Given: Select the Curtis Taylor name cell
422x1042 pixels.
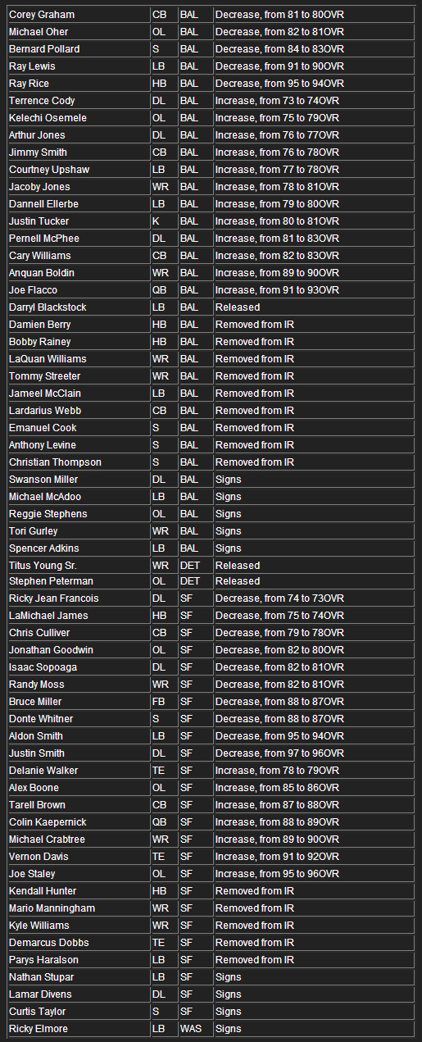Looking at the screenshot, I should coord(78,1012).
